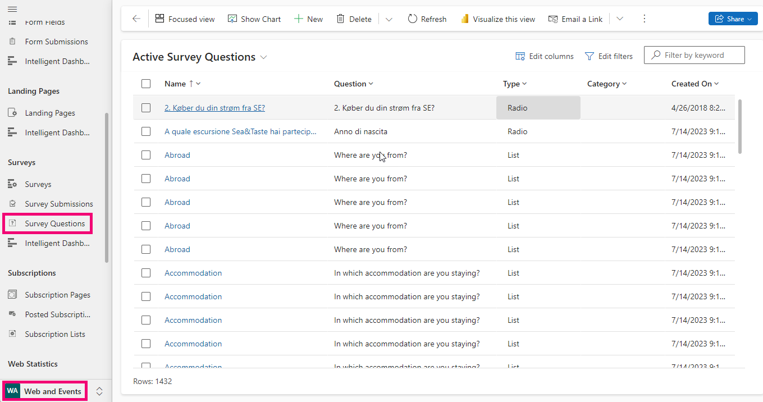Refresh the survey questions list

[x=427, y=19]
